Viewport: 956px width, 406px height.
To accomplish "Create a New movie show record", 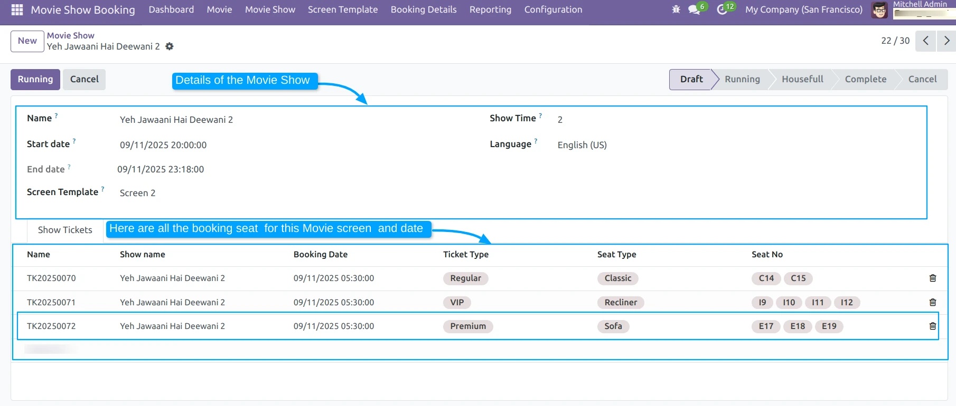I will 27,41.
